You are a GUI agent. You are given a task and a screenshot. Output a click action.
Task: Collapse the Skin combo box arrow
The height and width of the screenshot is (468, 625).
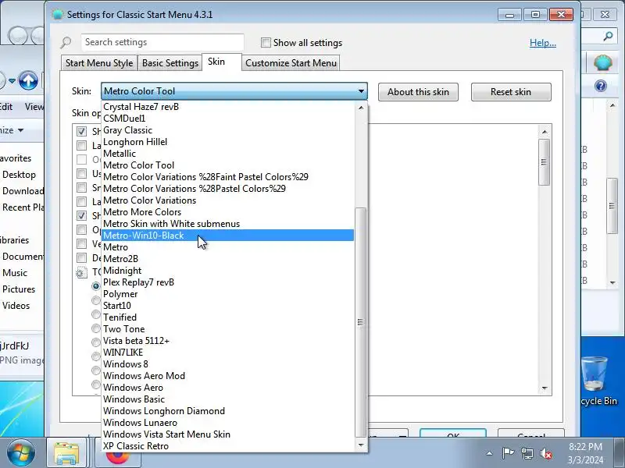pyautogui.click(x=361, y=91)
